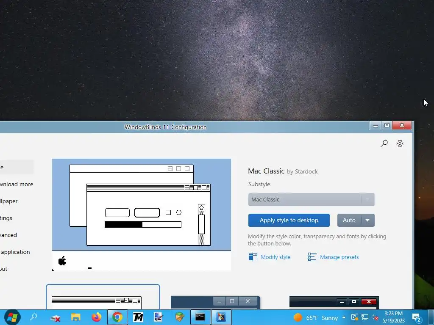
Task: Open WindowBlinds settings gear icon
Action: [x=400, y=143]
